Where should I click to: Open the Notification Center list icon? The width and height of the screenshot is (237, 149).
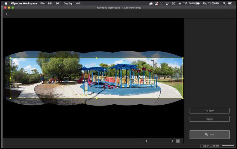tap(230, 3)
